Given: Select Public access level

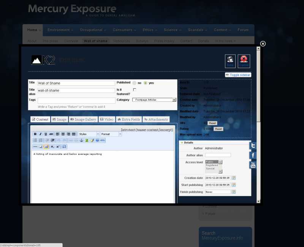Looking at the screenshot, I should [212, 162].
